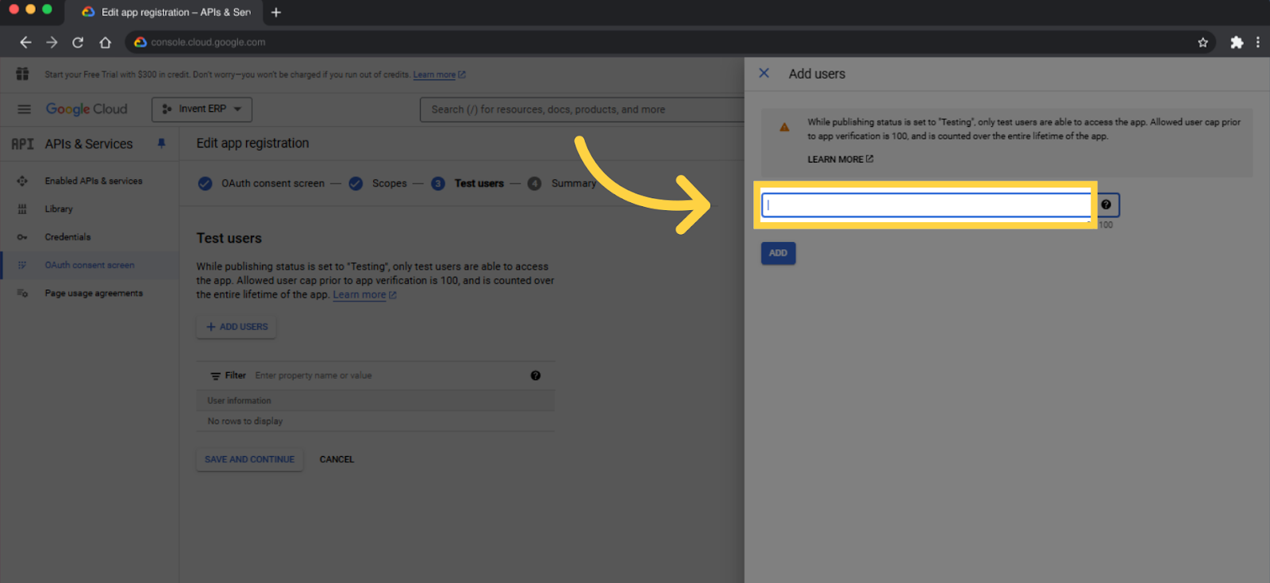Bookmark the page with the star icon
1270x583 pixels.
pyautogui.click(x=1203, y=43)
